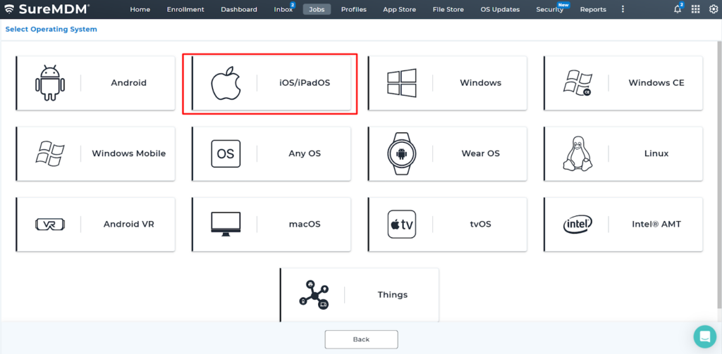Choose the Wear OS watch icon
Image resolution: width=722 pixels, height=354 pixels.
coord(401,153)
